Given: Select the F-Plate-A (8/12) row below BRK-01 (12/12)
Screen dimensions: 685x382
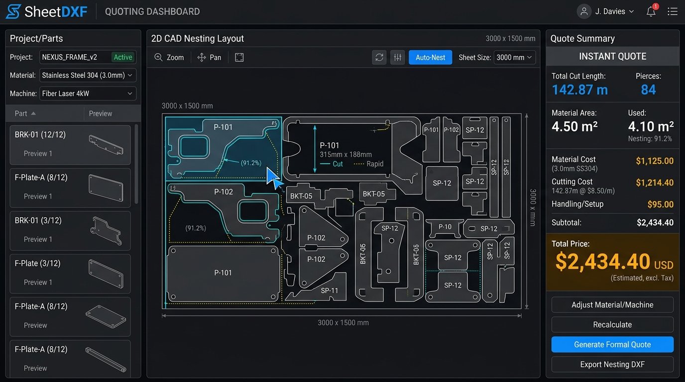Looking at the screenshot, I should (x=70, y=188).
